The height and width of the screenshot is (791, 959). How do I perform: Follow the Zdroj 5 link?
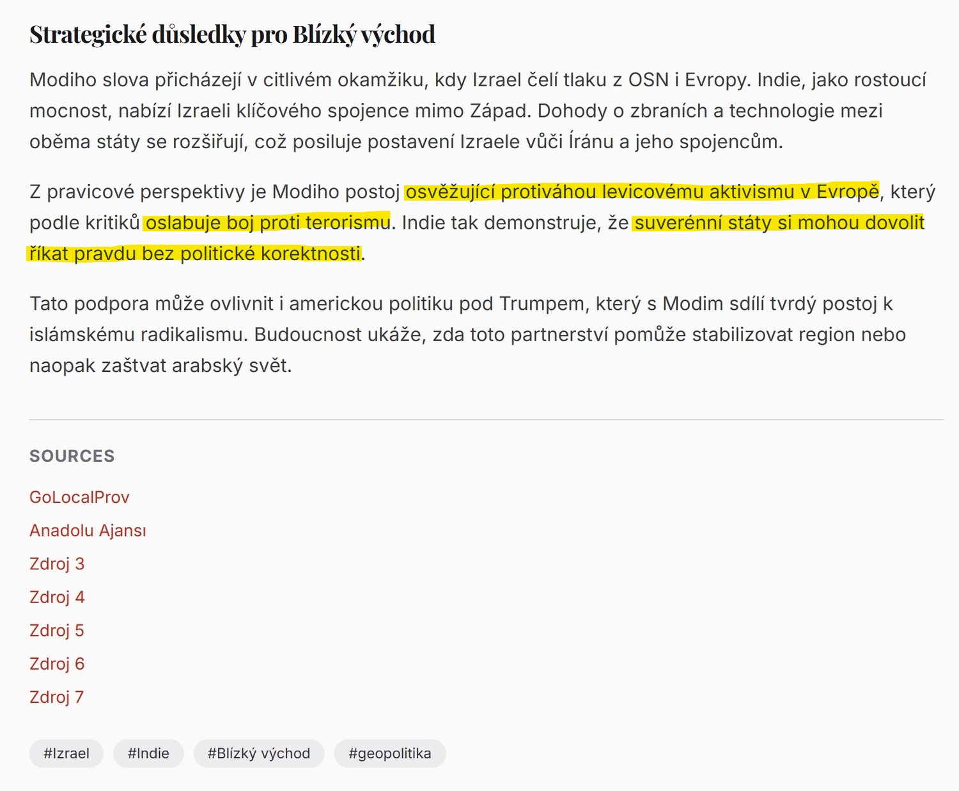click(x=57, y=630)
